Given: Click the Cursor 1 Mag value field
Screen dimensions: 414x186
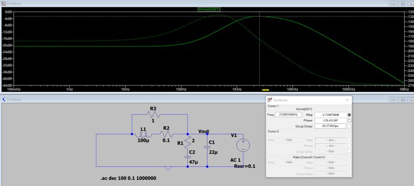Looking at the screenshot, I should (330, 115).
